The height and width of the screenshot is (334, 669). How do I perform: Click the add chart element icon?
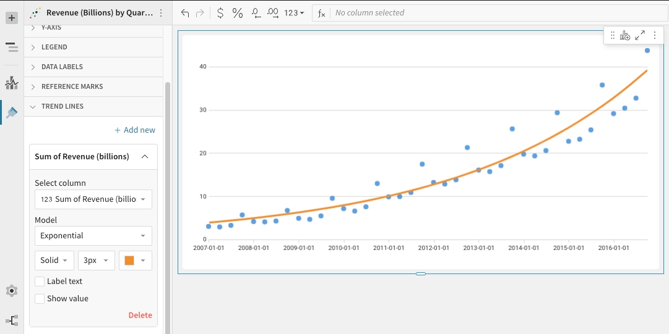pos(624,36)
